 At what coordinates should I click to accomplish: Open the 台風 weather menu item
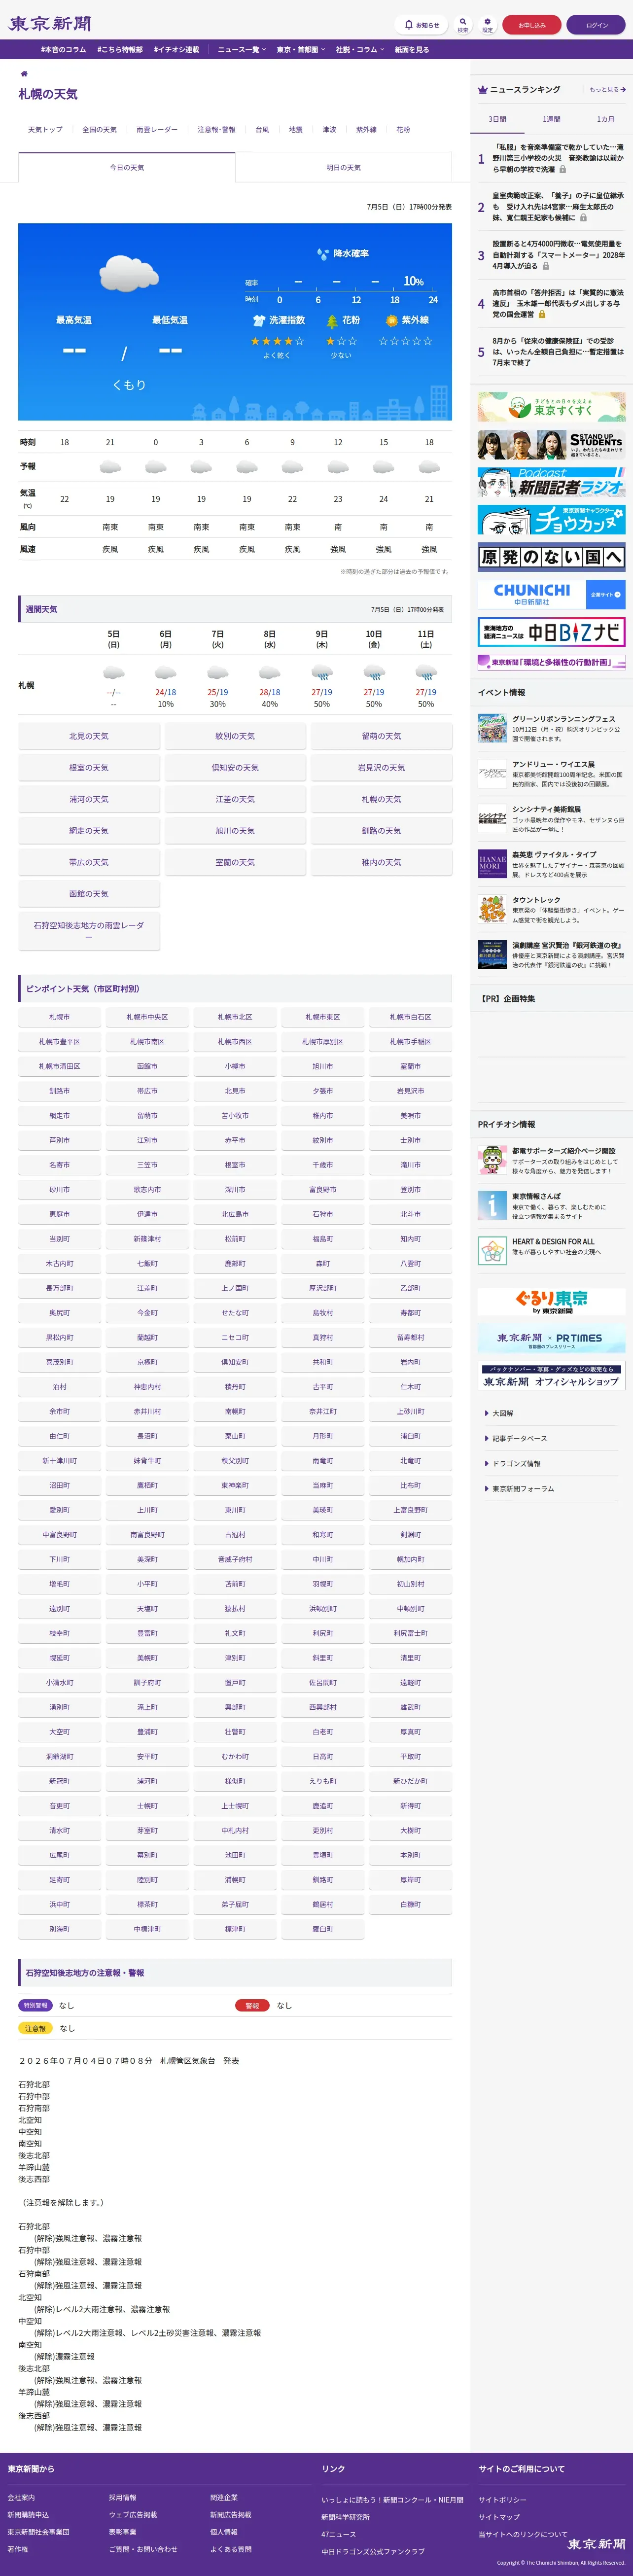[x=262, y=130]
